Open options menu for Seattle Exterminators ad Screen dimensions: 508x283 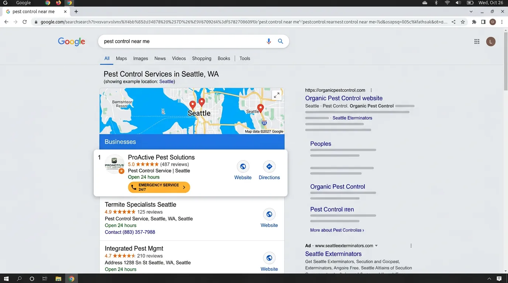coord(411,246)
